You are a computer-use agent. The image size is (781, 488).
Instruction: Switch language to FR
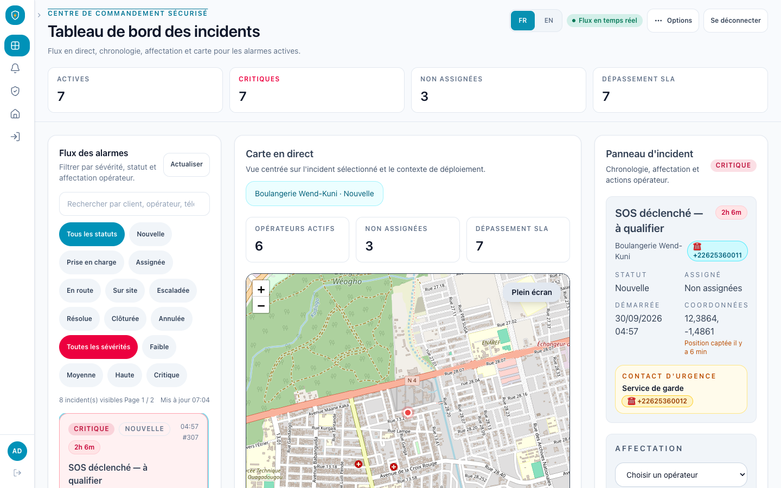pyautogui.click(x=523, y=21)
